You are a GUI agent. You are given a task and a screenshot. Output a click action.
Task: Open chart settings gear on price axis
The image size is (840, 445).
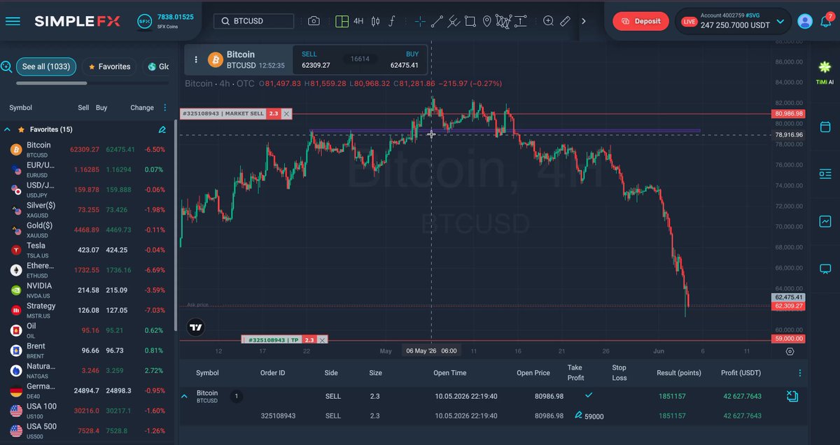click(x=790, y=351)
